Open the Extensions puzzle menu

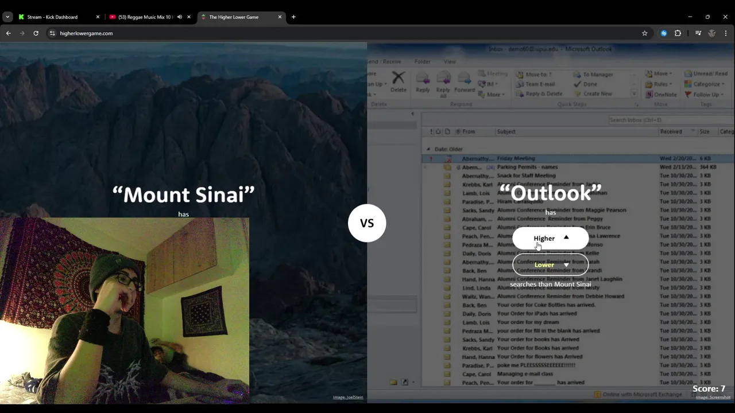pos(678,33)
